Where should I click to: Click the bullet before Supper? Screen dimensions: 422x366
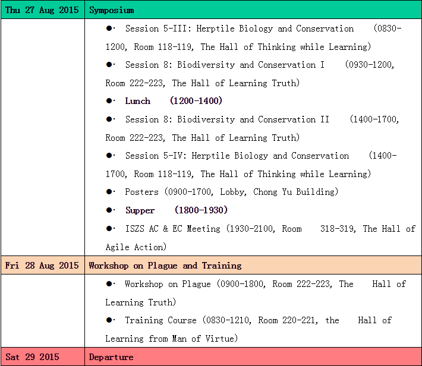109,210
